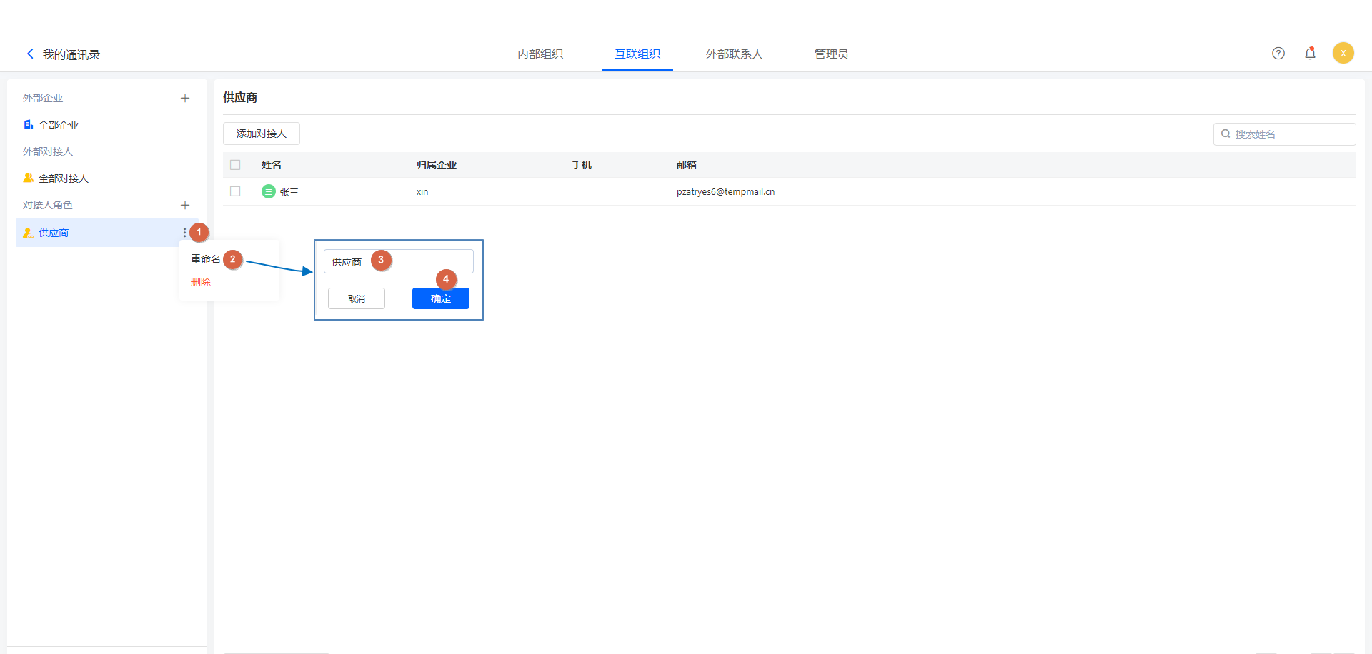Open the 管理员 tab
This screenshot has width=1372, height=654.
[831, 54]
